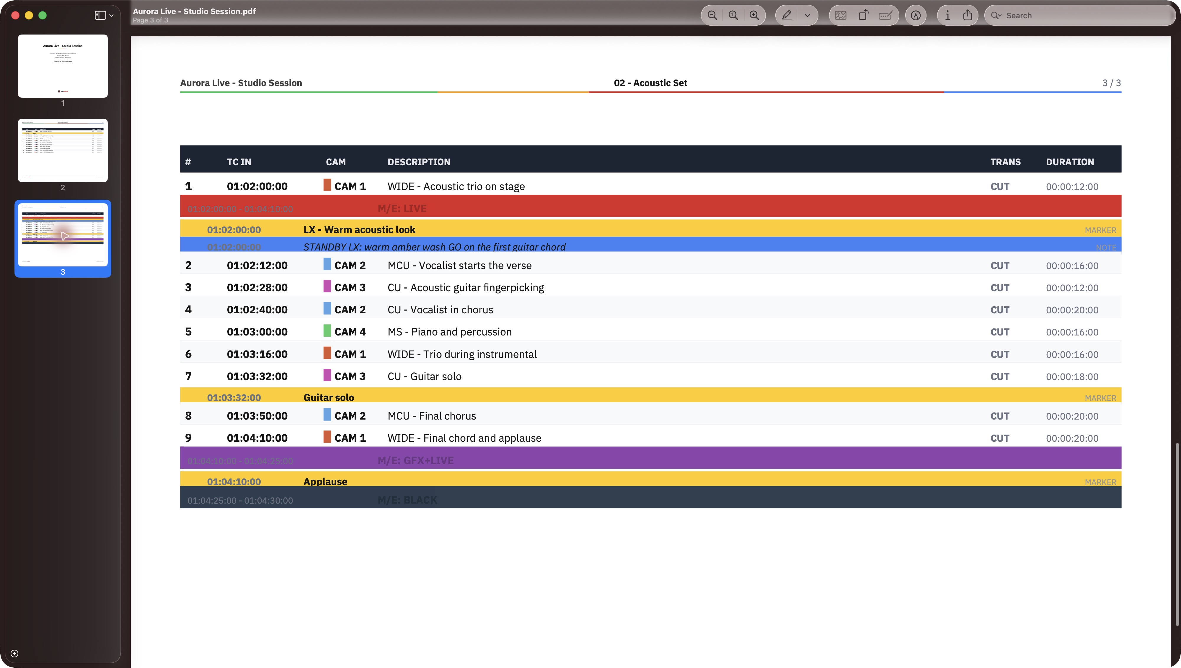This screenshot has height=668, width=1181.
Task: Click the blue CAM 2 swatch in row 8
Action: pyautogui.click(x=327, y=414)
